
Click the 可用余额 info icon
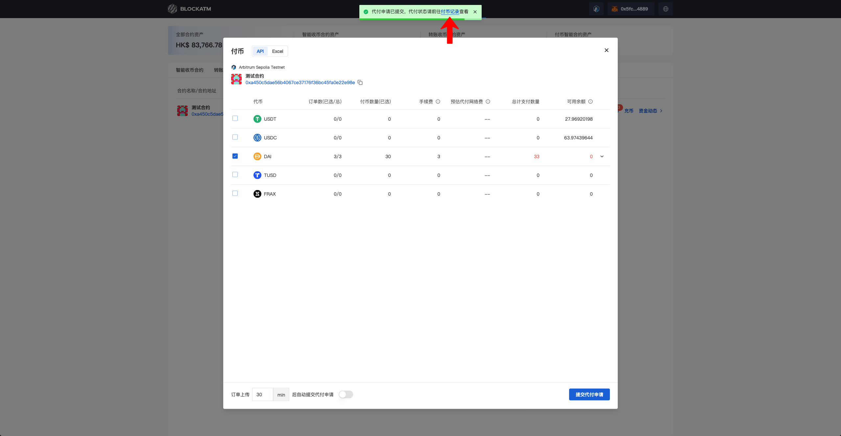[590, 102]
